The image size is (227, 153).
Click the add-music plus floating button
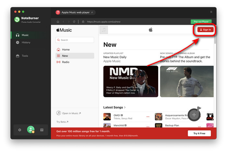pos(194,115)
